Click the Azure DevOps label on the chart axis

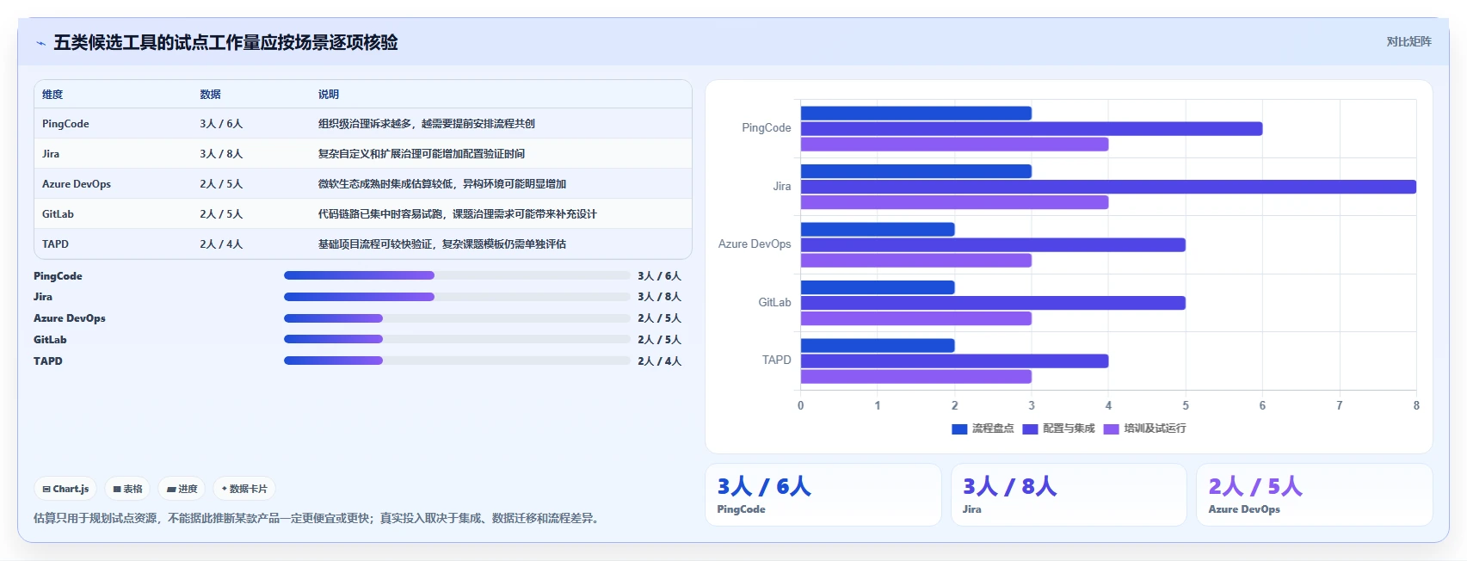(x=755, y=244)
